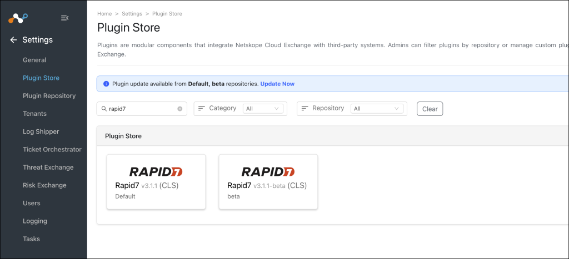This screenshot has width=569, height=259.
Task: Click the Clear filters button
Action: (x=430, y=109)
